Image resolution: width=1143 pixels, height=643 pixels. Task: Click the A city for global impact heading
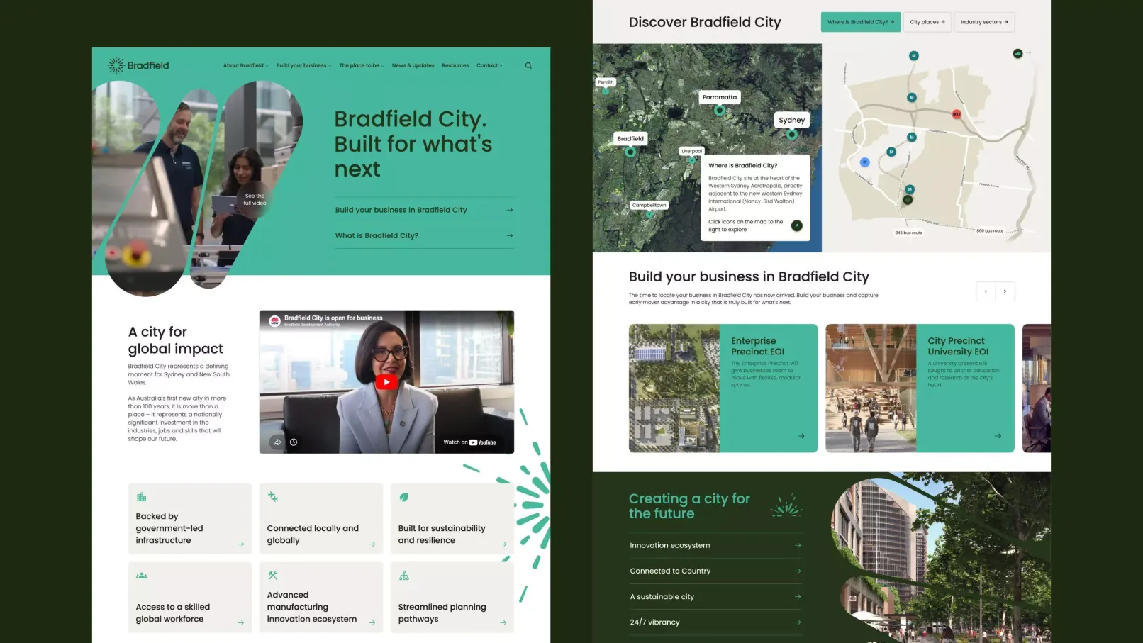click(x=176, y=340)
